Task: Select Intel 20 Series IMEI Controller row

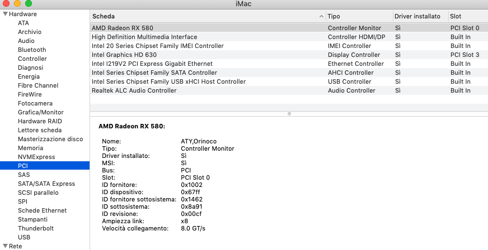Action: [x=289, y=46]
